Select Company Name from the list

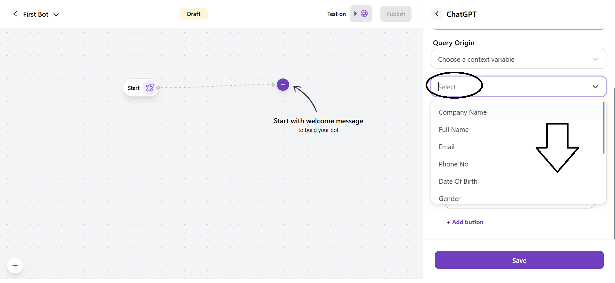point(462,112)
